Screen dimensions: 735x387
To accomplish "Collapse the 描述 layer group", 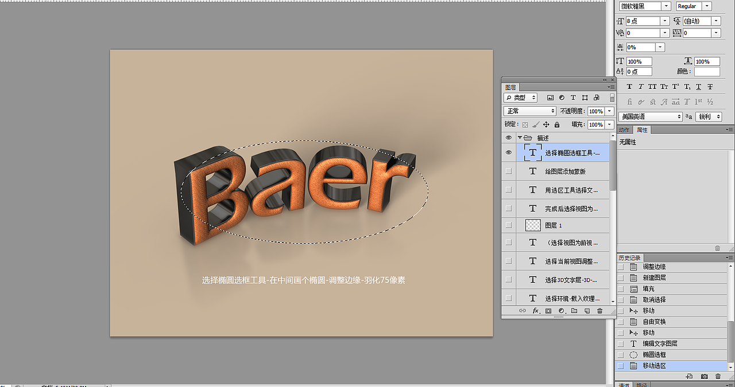I will (520, 138).
